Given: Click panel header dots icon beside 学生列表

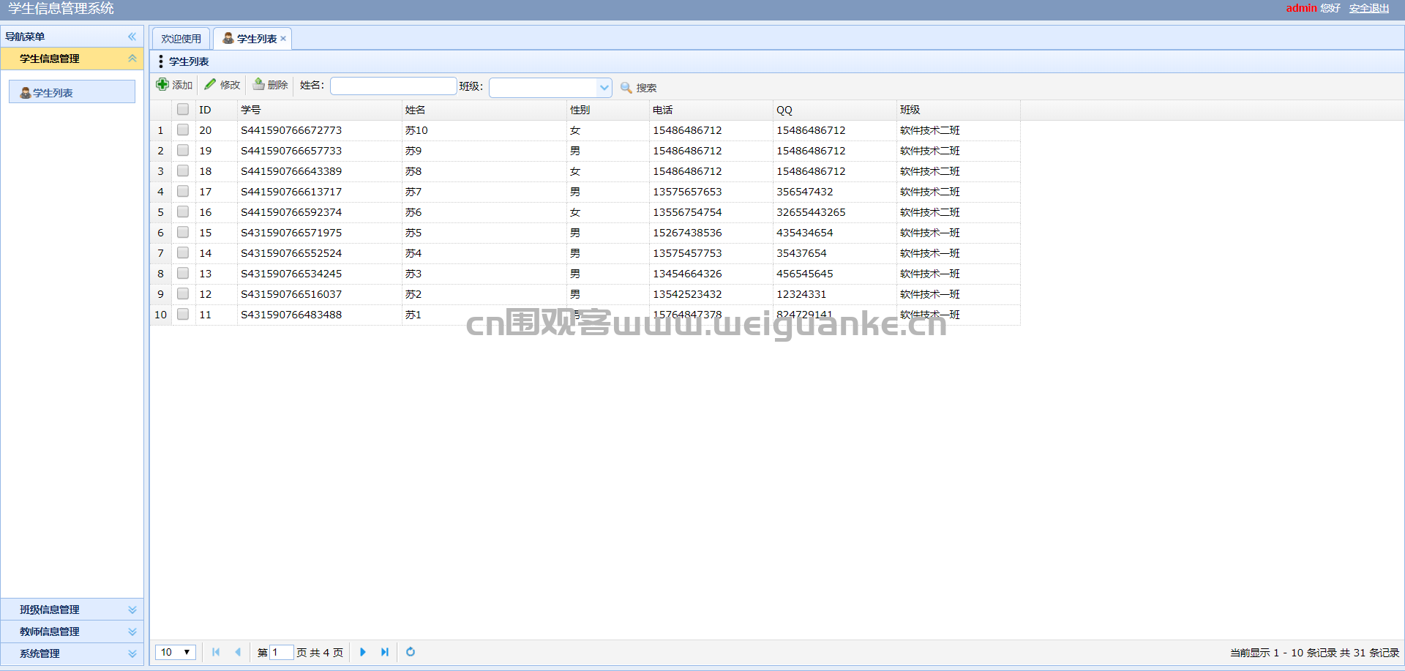Looking at the screenshot, I should click(x=161, y=61).
